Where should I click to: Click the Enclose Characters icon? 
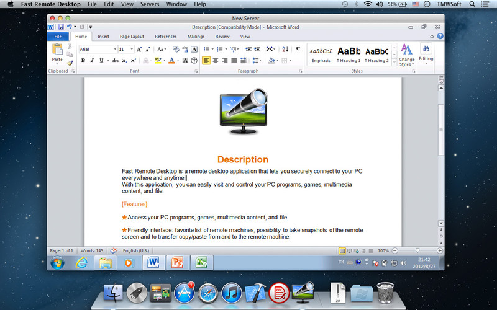point(194,60)
